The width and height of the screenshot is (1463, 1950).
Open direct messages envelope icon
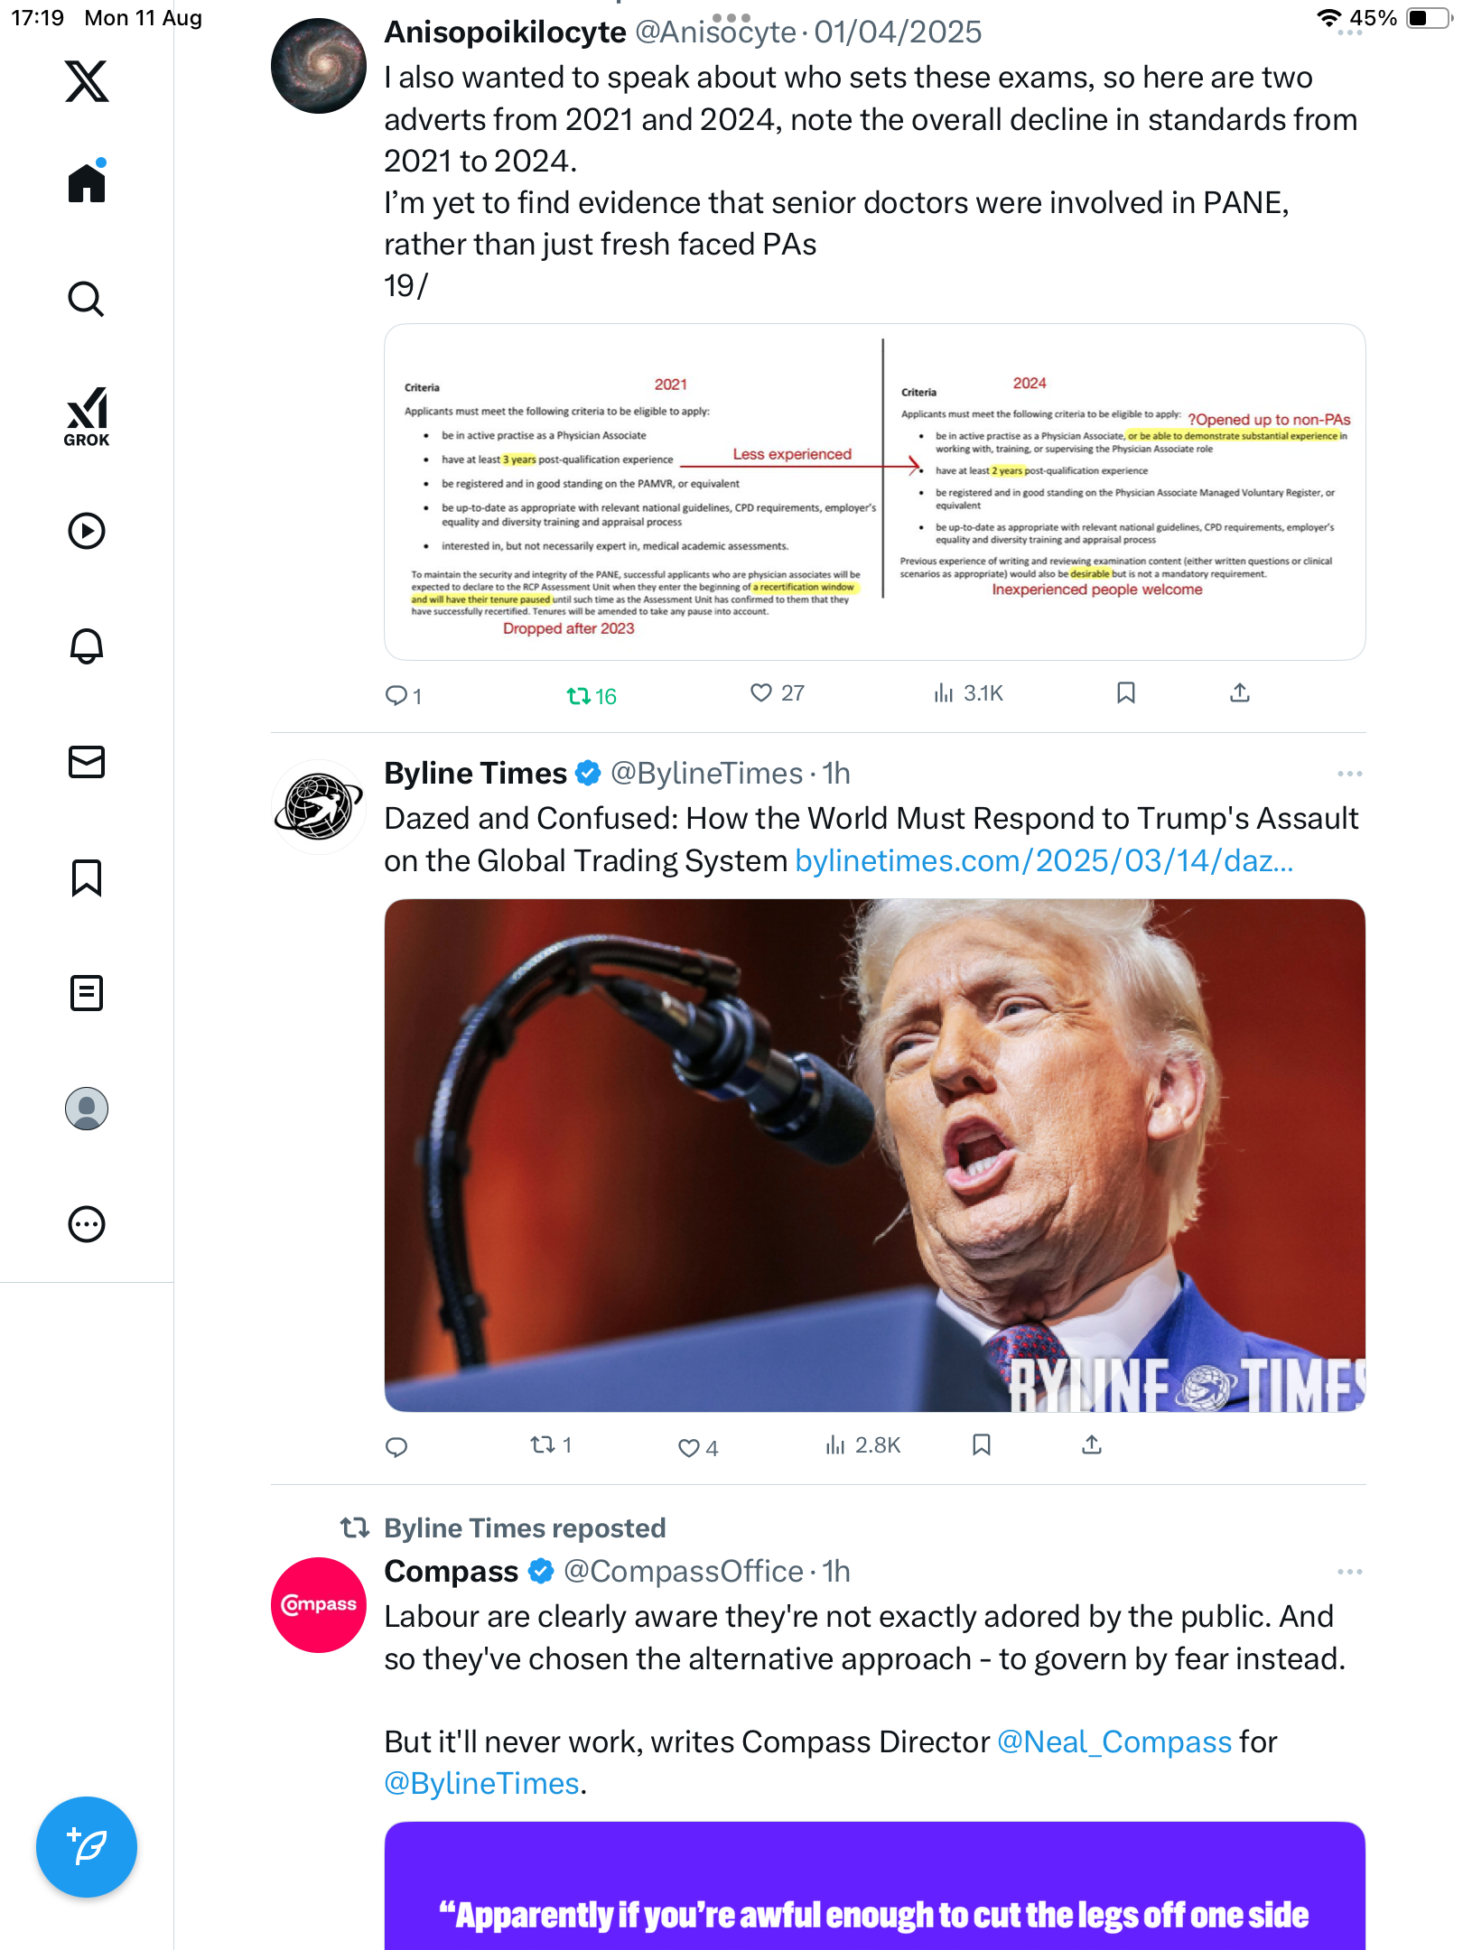pyautogui.click(x=87, y=762)
